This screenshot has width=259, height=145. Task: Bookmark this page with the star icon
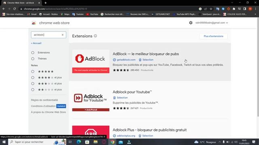(x=211, y=9)
